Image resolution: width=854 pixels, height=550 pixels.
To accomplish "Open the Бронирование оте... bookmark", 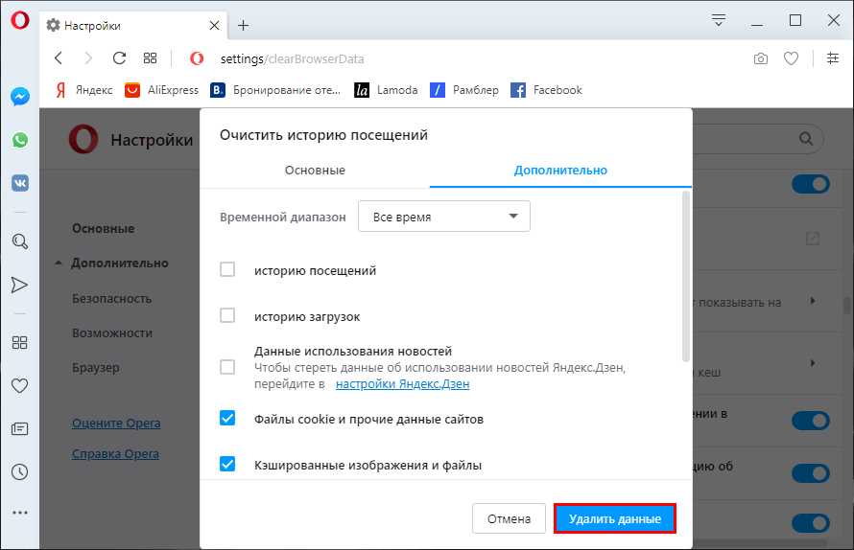I will point(275,90).
